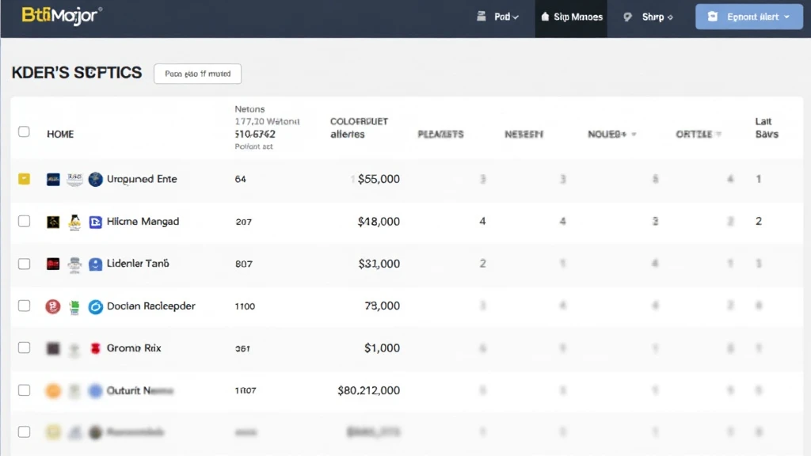The image size is (811, 456).
Task: Click the red-black square icon in Lidenler Tanb row
Action: [53, 264]
